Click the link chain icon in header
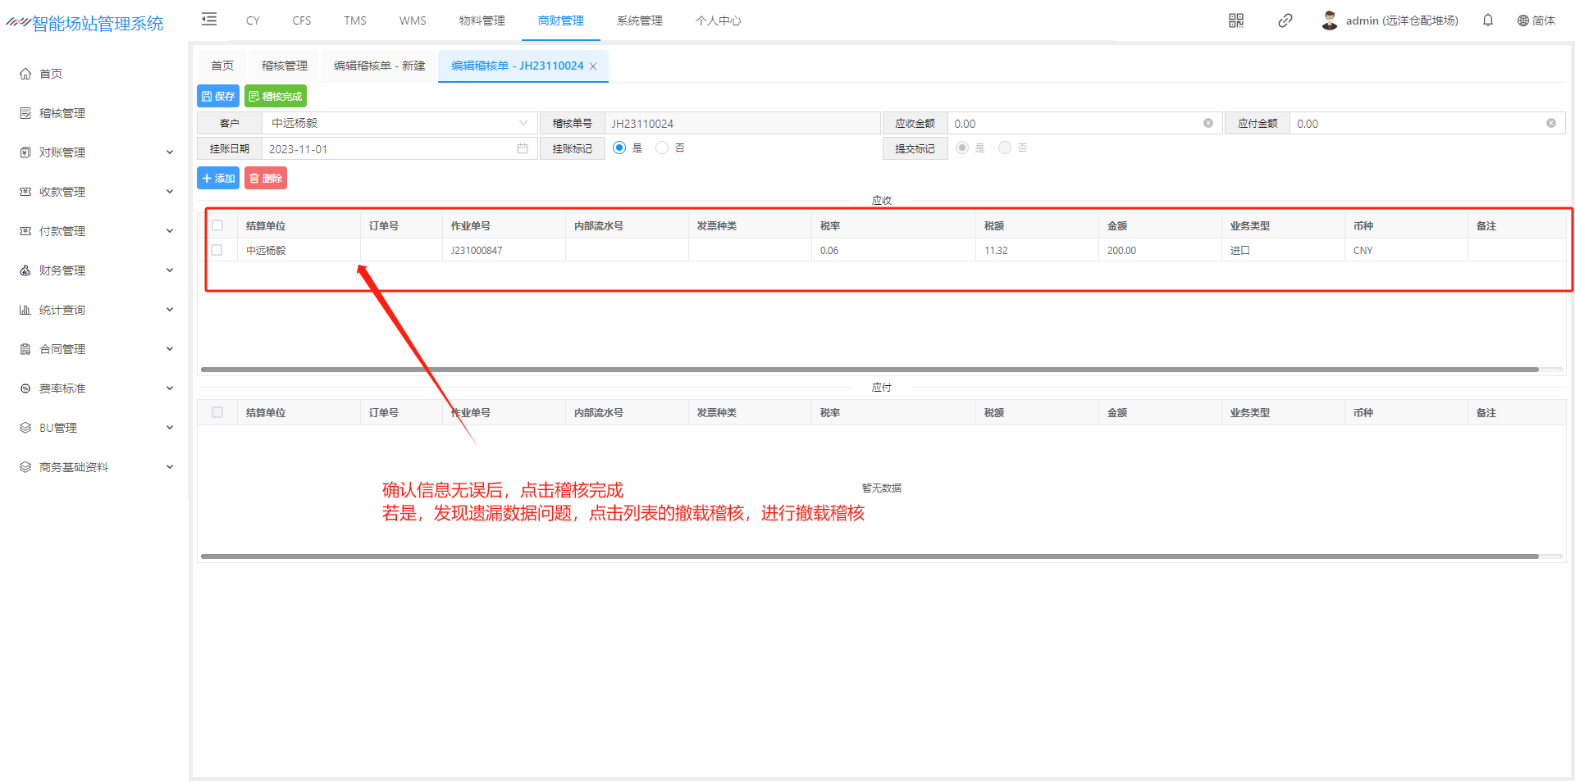 (x=1285, y=20)
